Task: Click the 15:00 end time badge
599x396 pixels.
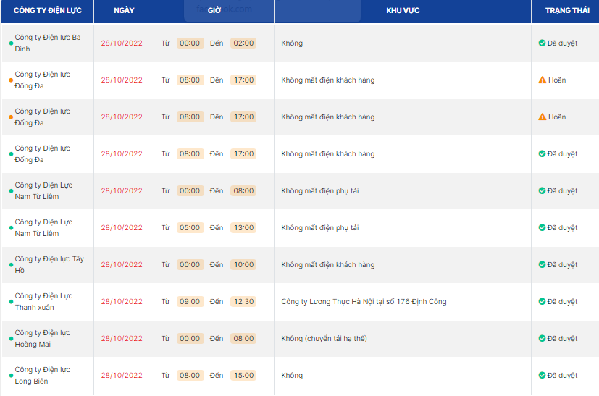Action: point(243,375)
